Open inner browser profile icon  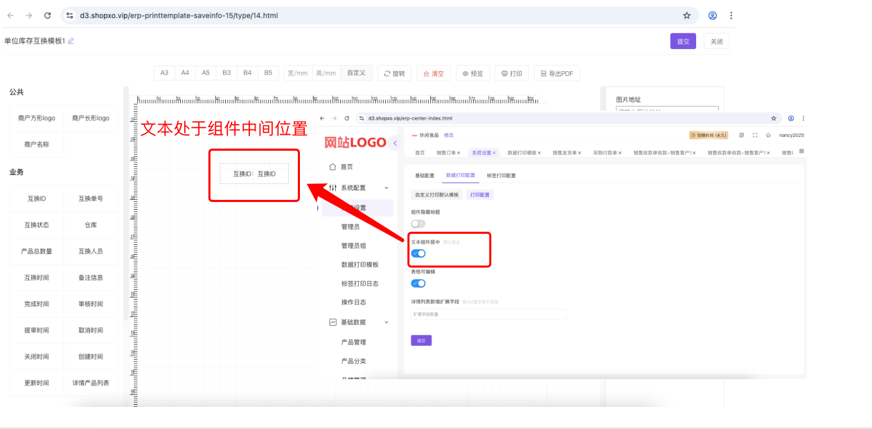791,118
